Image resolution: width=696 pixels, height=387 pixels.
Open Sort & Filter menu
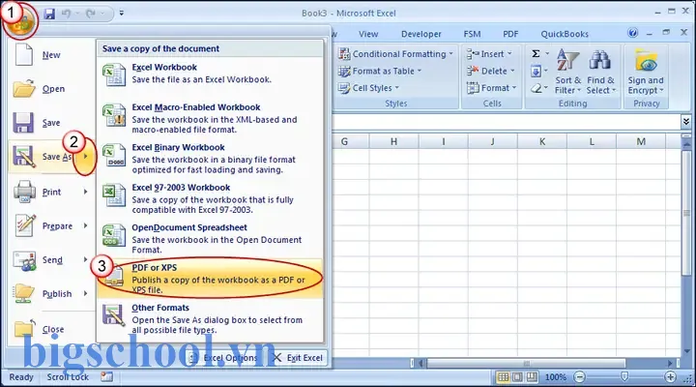coord(567,72)
